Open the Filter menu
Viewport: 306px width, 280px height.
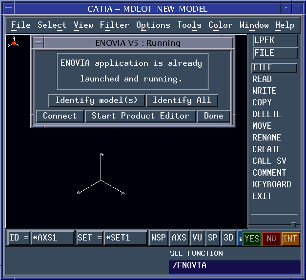point(114,25)
